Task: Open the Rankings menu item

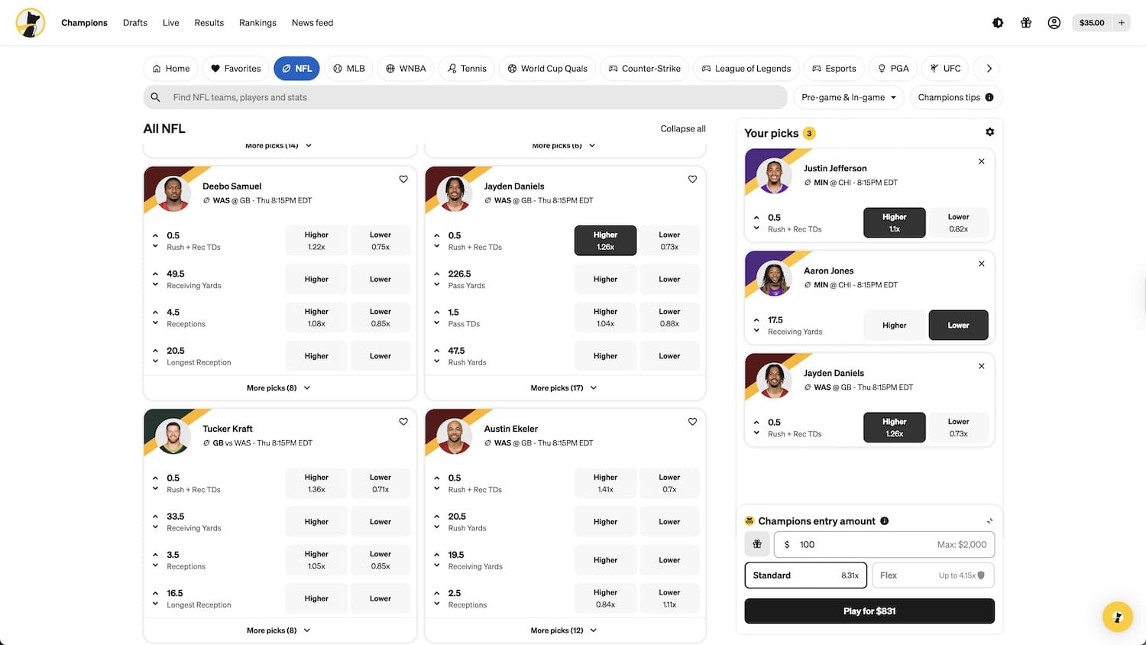Action: coord(257,23)
